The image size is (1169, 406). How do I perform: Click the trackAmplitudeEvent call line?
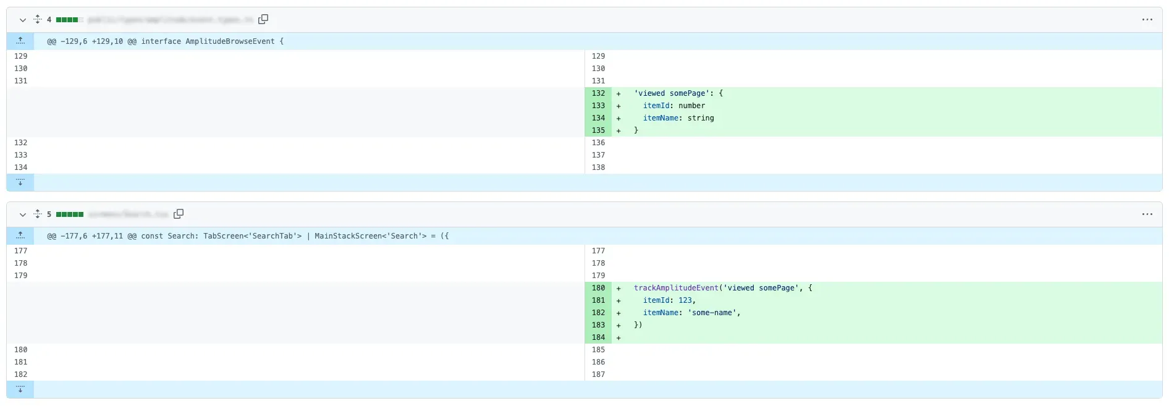(723, 288)
